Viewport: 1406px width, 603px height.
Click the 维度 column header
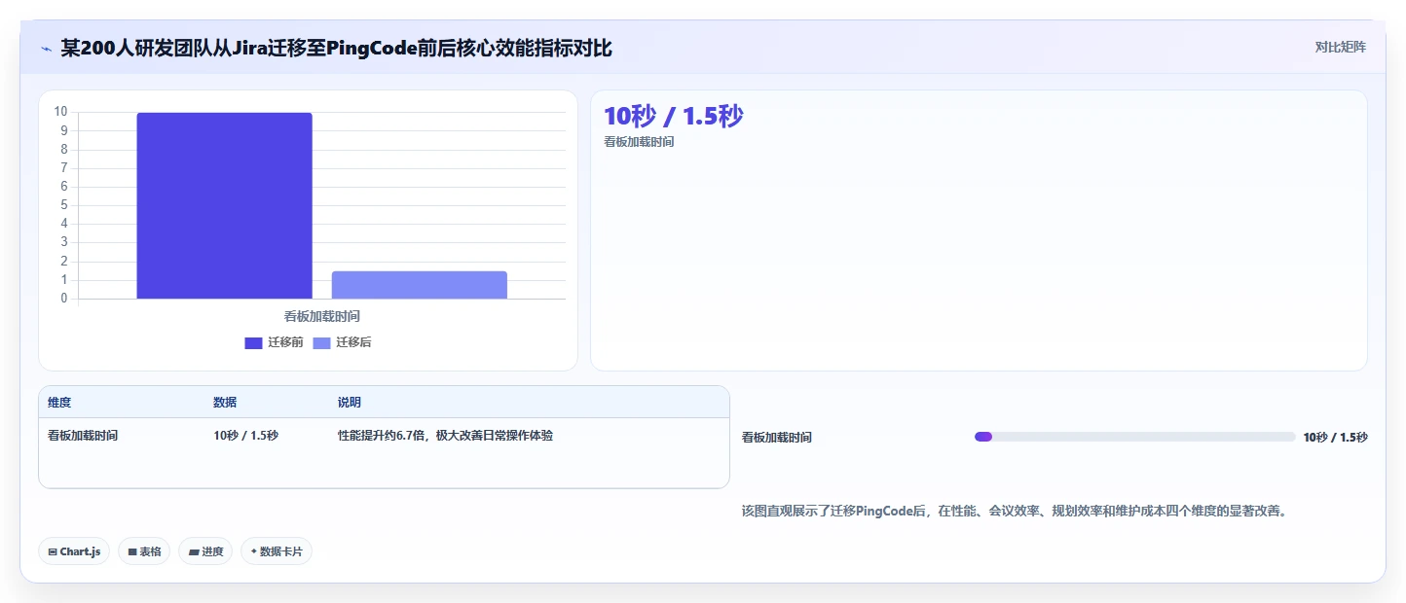59,403
